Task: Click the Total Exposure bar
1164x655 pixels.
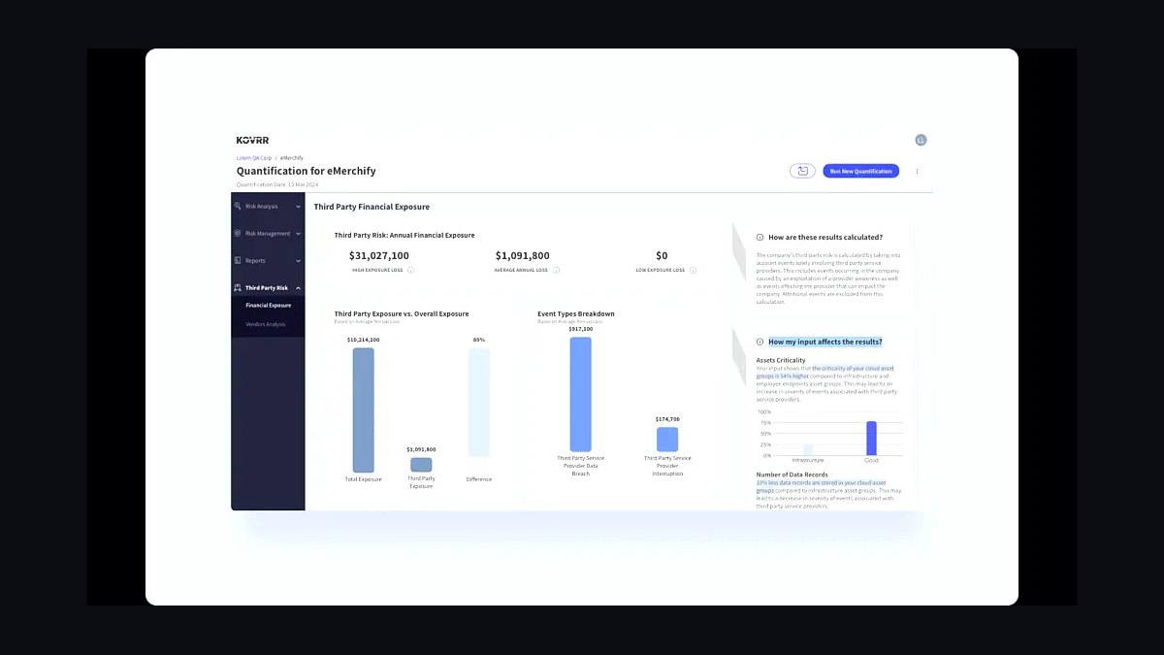Action: pos(363,409)
